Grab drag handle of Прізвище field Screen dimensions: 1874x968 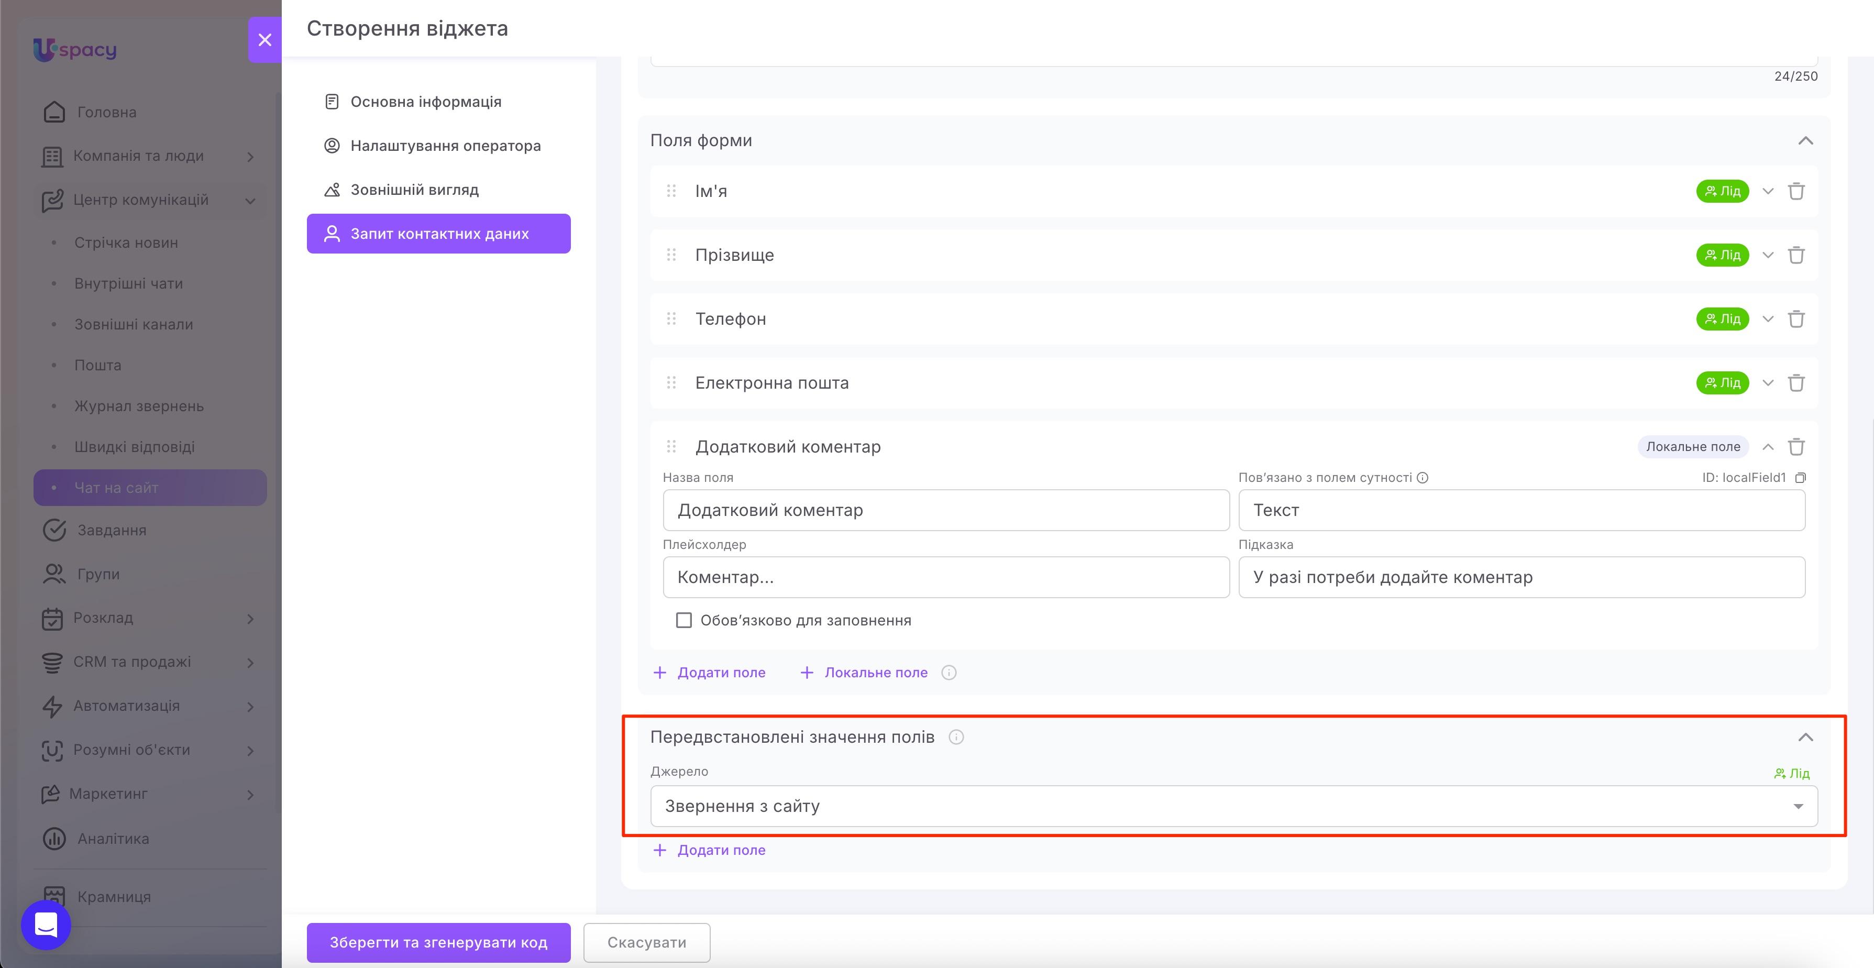671,255
